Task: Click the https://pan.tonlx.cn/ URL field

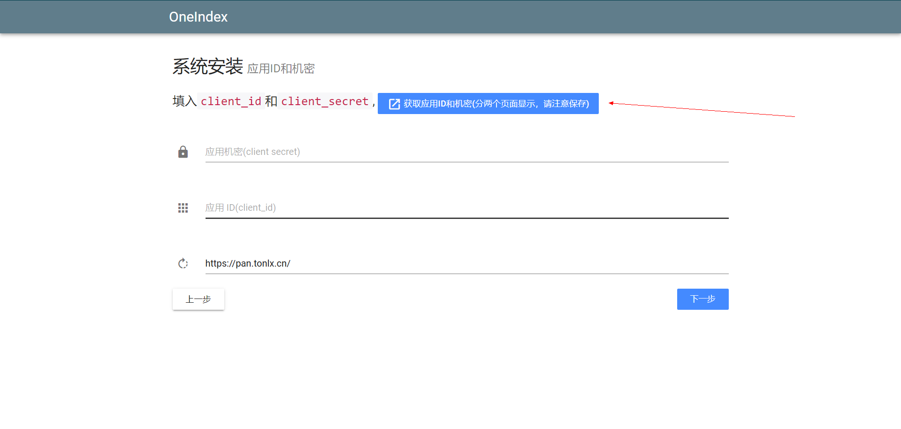Action: coord(467,263)
